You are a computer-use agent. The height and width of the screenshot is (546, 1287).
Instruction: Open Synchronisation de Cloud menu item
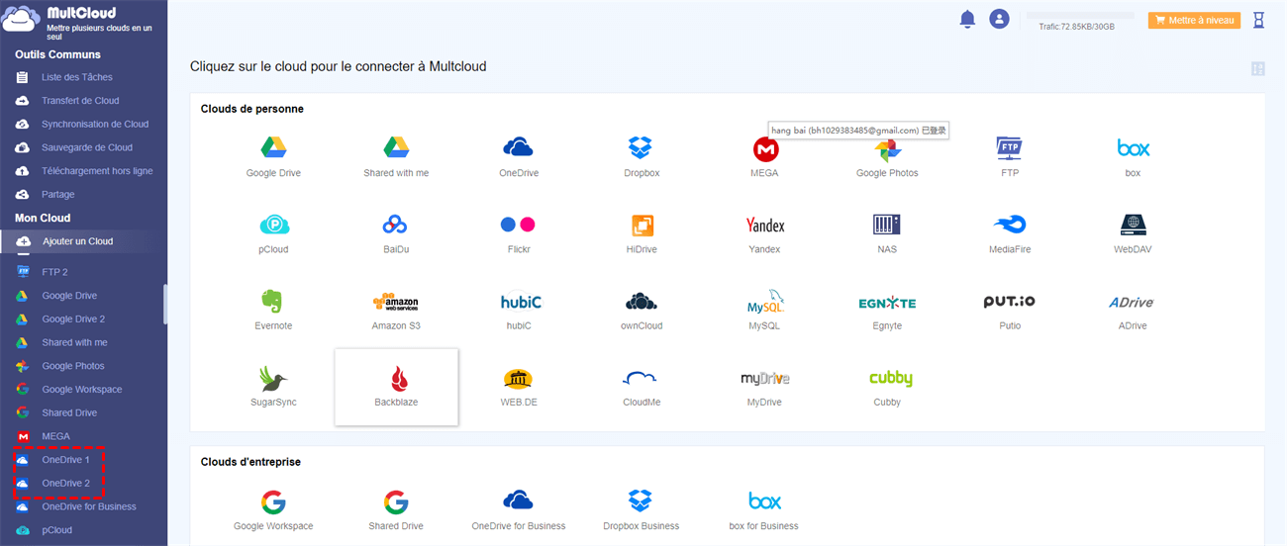pos(95,125)
